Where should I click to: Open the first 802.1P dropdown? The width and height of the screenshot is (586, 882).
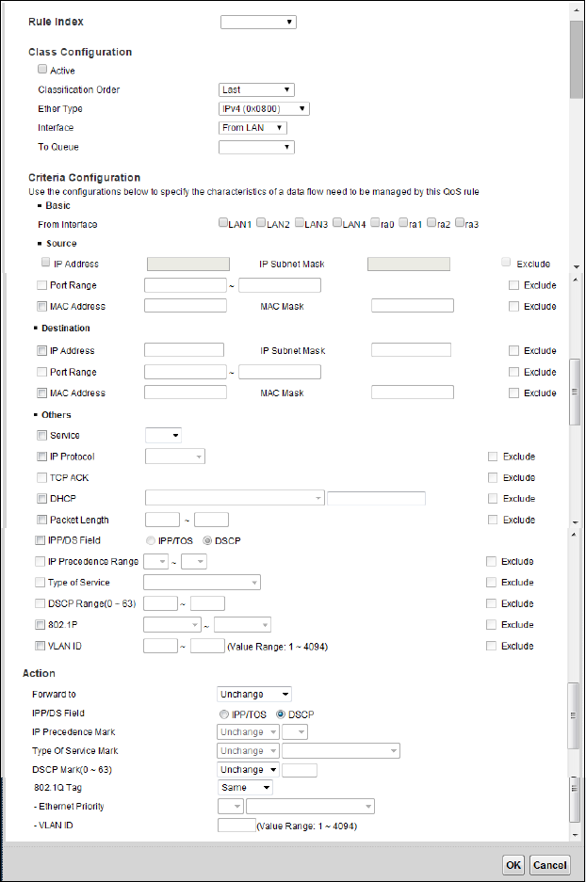pos(172,624)
